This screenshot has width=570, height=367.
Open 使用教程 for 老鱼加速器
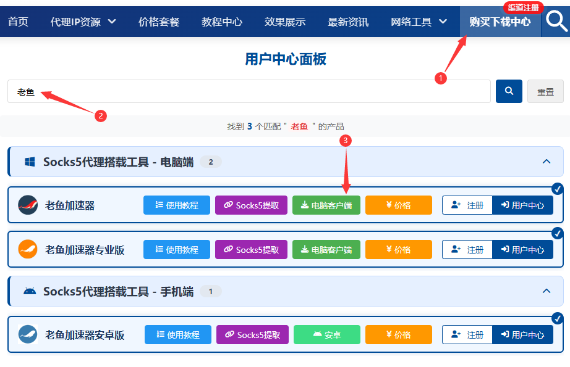(177, 205)
